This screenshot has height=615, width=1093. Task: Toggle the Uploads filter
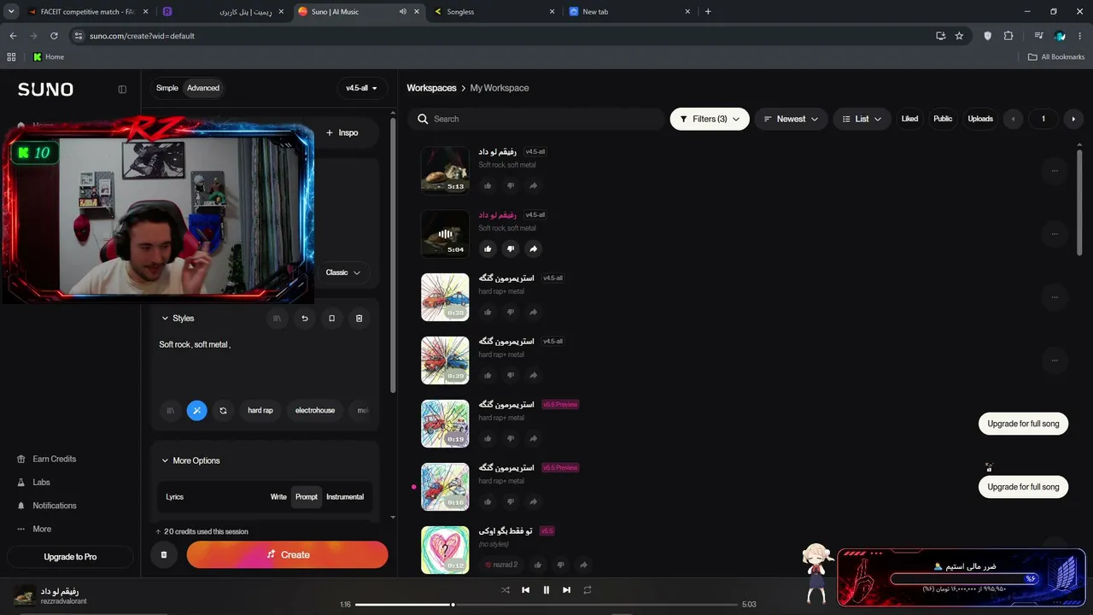pos(980,119)
